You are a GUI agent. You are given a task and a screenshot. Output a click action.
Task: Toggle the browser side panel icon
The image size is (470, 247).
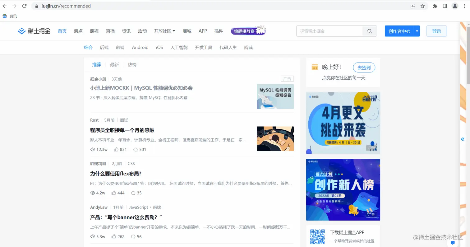pyautogui.click(x=445, y=6)
